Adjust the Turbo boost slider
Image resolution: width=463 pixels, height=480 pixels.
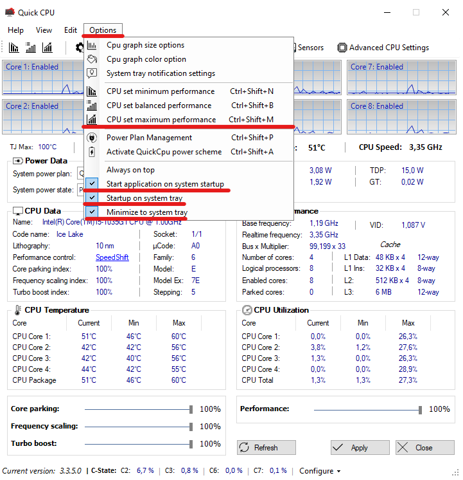tap(191, 444)
